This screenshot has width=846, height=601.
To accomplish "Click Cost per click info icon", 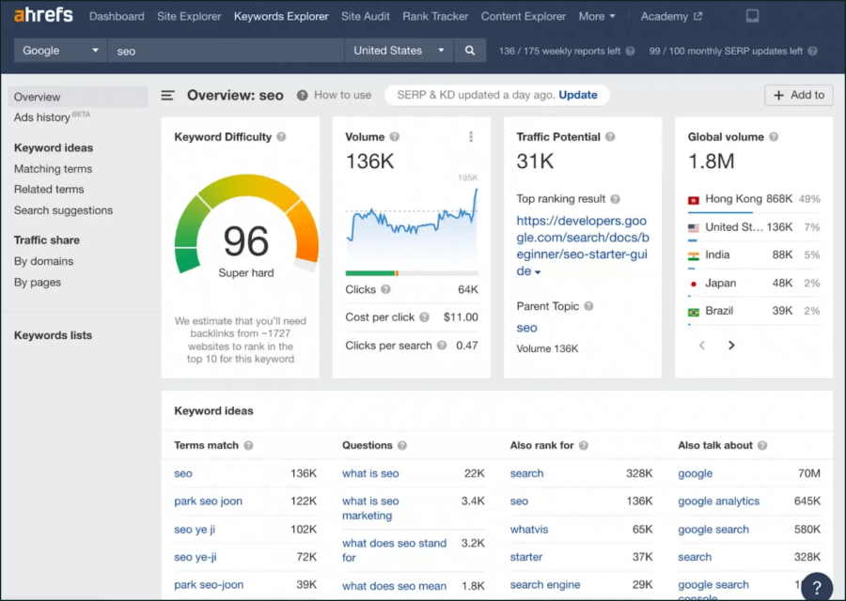I will click(x=424, y=317).
